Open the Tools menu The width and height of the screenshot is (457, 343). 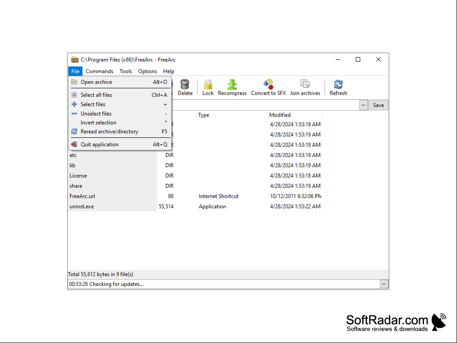point(126,71)
